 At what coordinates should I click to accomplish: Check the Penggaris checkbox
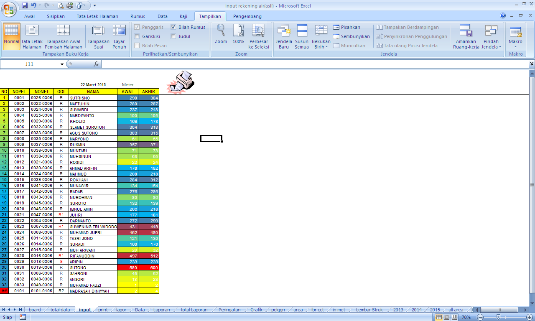tap(138, 27)
